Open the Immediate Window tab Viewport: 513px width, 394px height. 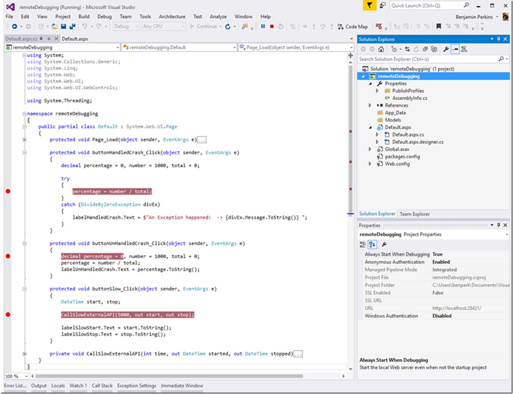pyautogui.click(x=182, y=386)
